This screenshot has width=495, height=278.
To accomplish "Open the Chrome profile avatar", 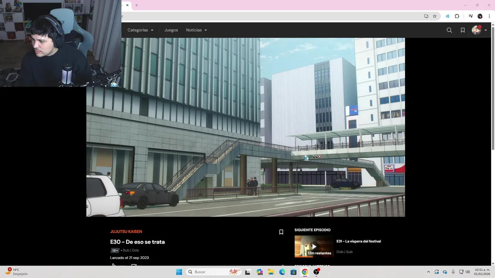I will 480,16.
